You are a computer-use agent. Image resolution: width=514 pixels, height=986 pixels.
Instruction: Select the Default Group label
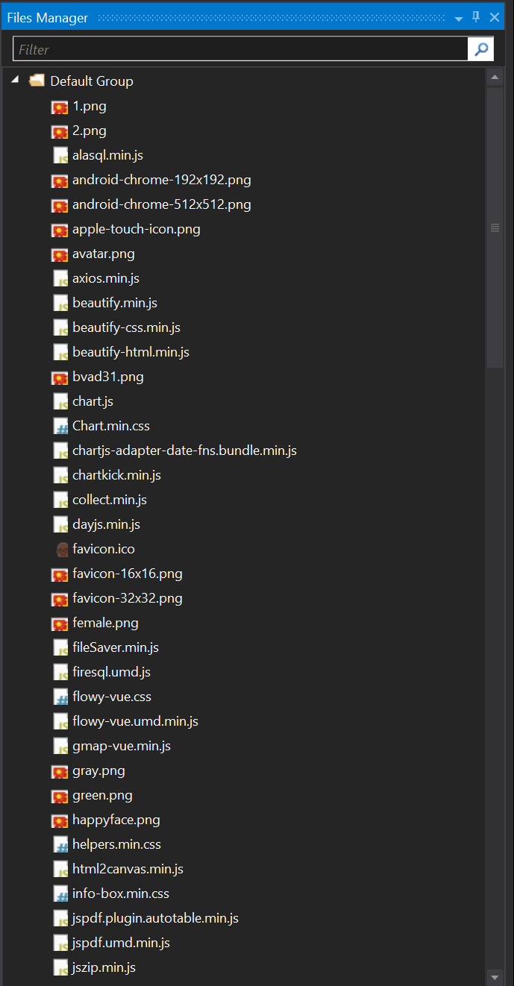(92, 81)
